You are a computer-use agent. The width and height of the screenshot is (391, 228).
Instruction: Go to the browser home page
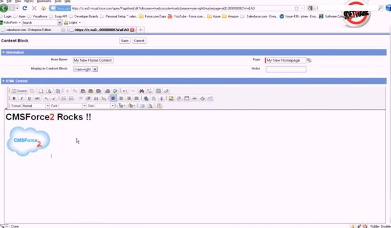point(43,8)
